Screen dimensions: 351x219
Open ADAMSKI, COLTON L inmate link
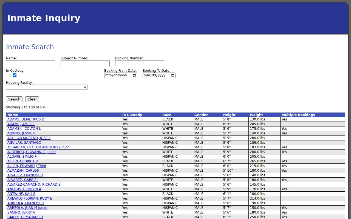pos(24,129)
